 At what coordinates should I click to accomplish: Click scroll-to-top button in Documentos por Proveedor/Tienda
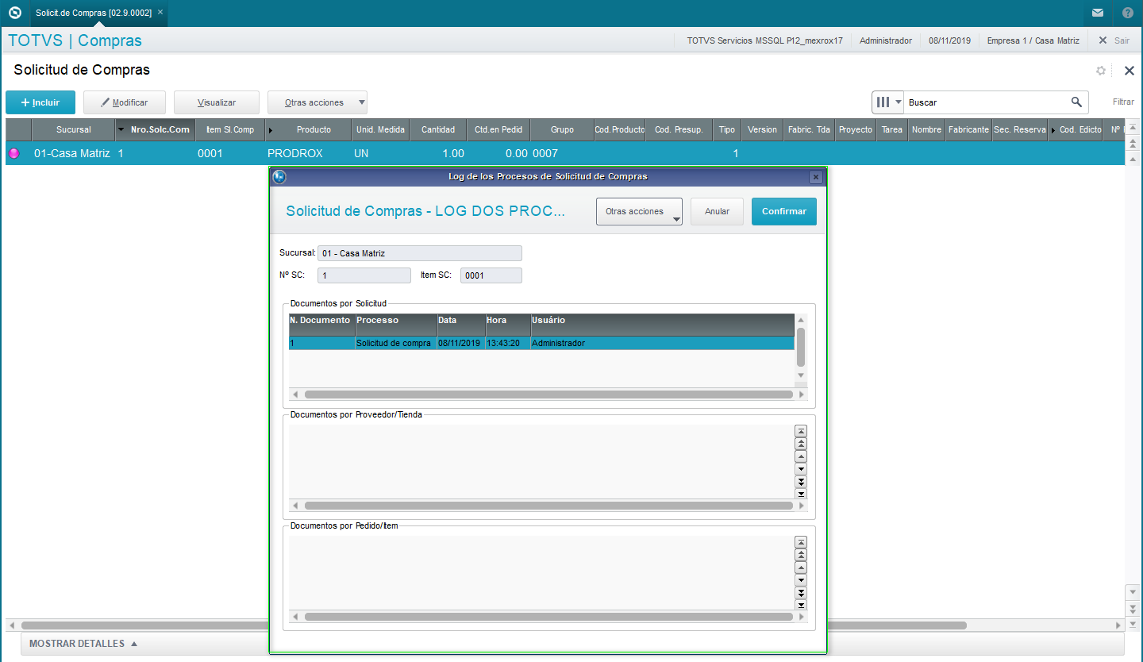click(x=801, y=430)
